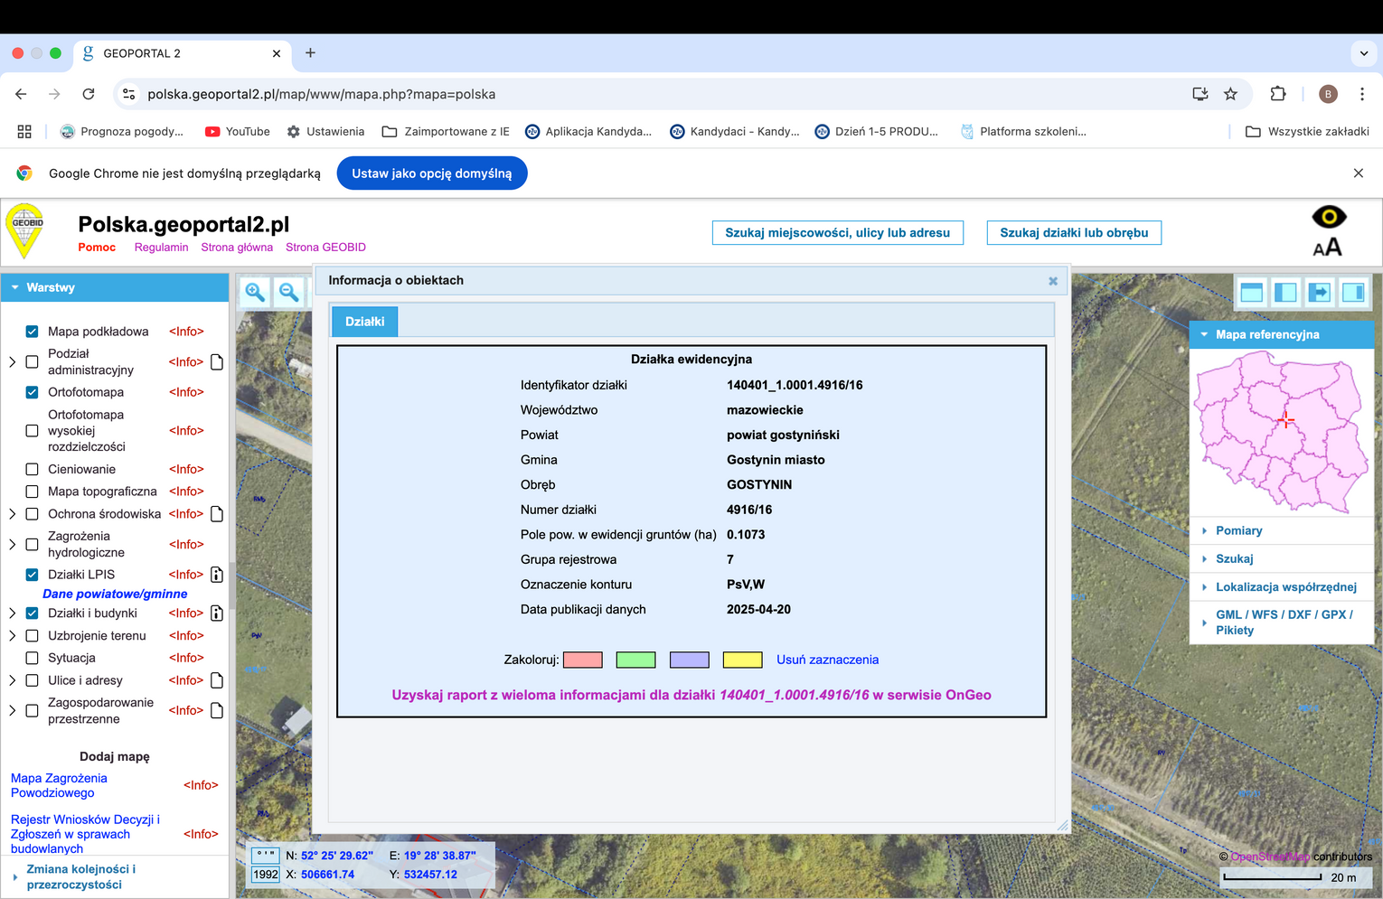Open the document icon for Ulice i adresy
This screenshot has height=899, width=1383.
click(217, 680)
